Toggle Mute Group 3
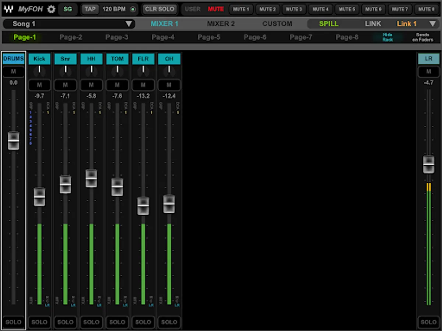 pos(294,9)
